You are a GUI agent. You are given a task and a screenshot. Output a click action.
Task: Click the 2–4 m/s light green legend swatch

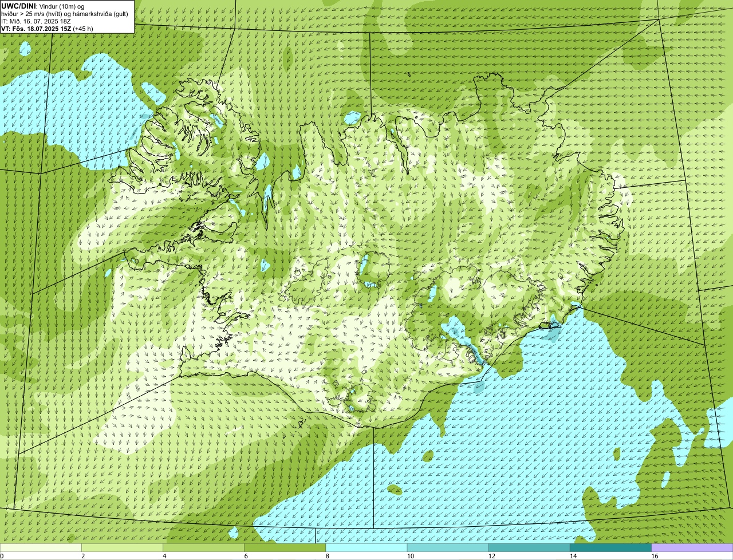pyautogui.click(x=122, y=548)
